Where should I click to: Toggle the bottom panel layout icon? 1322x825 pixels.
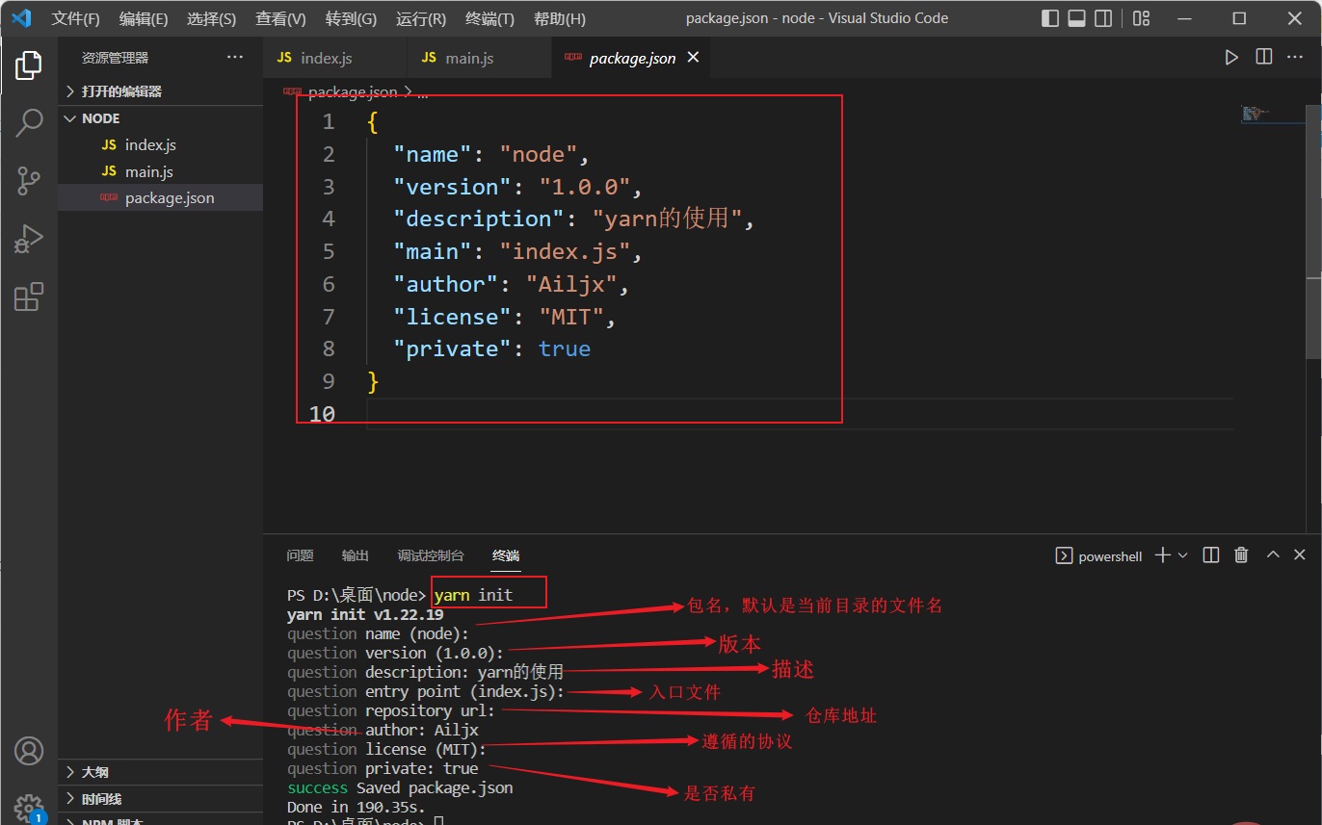[1077, 18]
